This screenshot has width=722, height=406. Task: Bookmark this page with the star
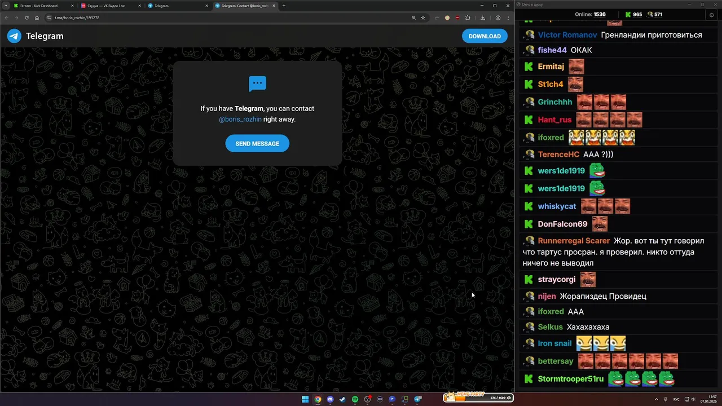423,17
